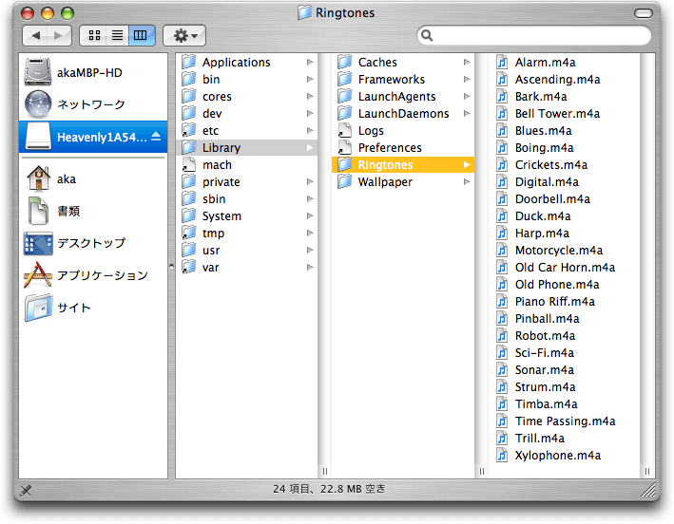
Task: Select column view mode button
Action: (141, 35)
